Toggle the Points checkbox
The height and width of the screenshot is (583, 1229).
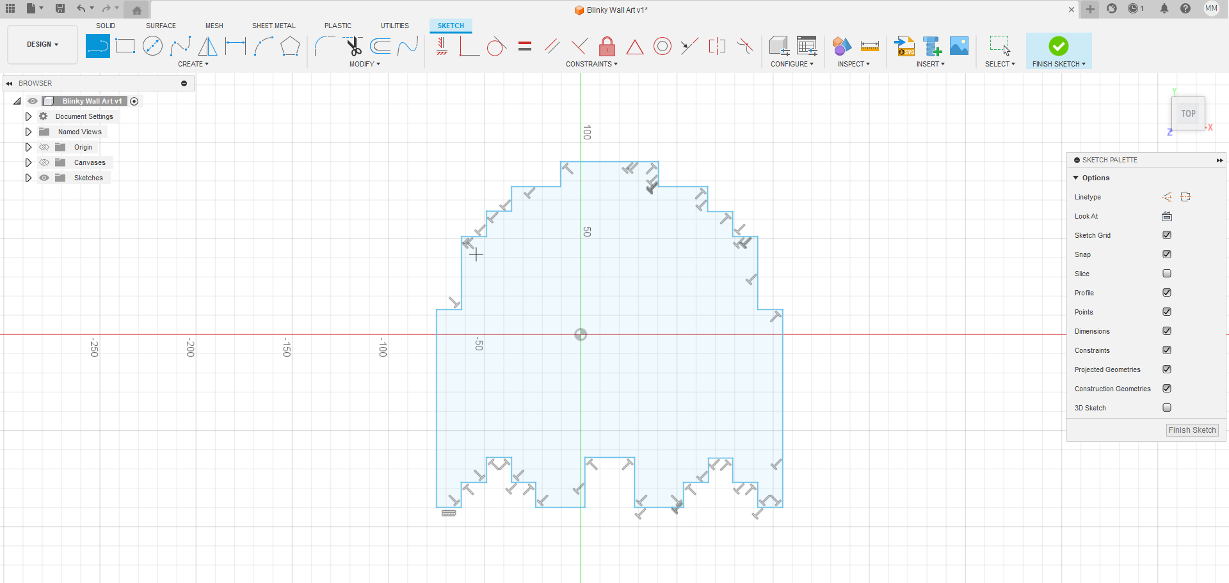pyautogui.click(x=1167, y=312)
